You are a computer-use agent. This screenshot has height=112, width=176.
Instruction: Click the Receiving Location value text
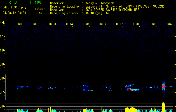[x=125, y=6]
